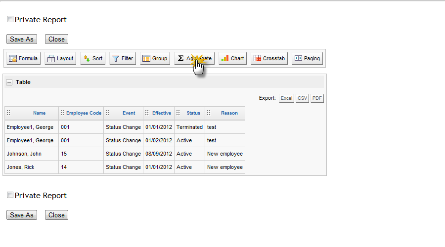
Task: Open the Filter tool
Action: (x=123, y=58)
